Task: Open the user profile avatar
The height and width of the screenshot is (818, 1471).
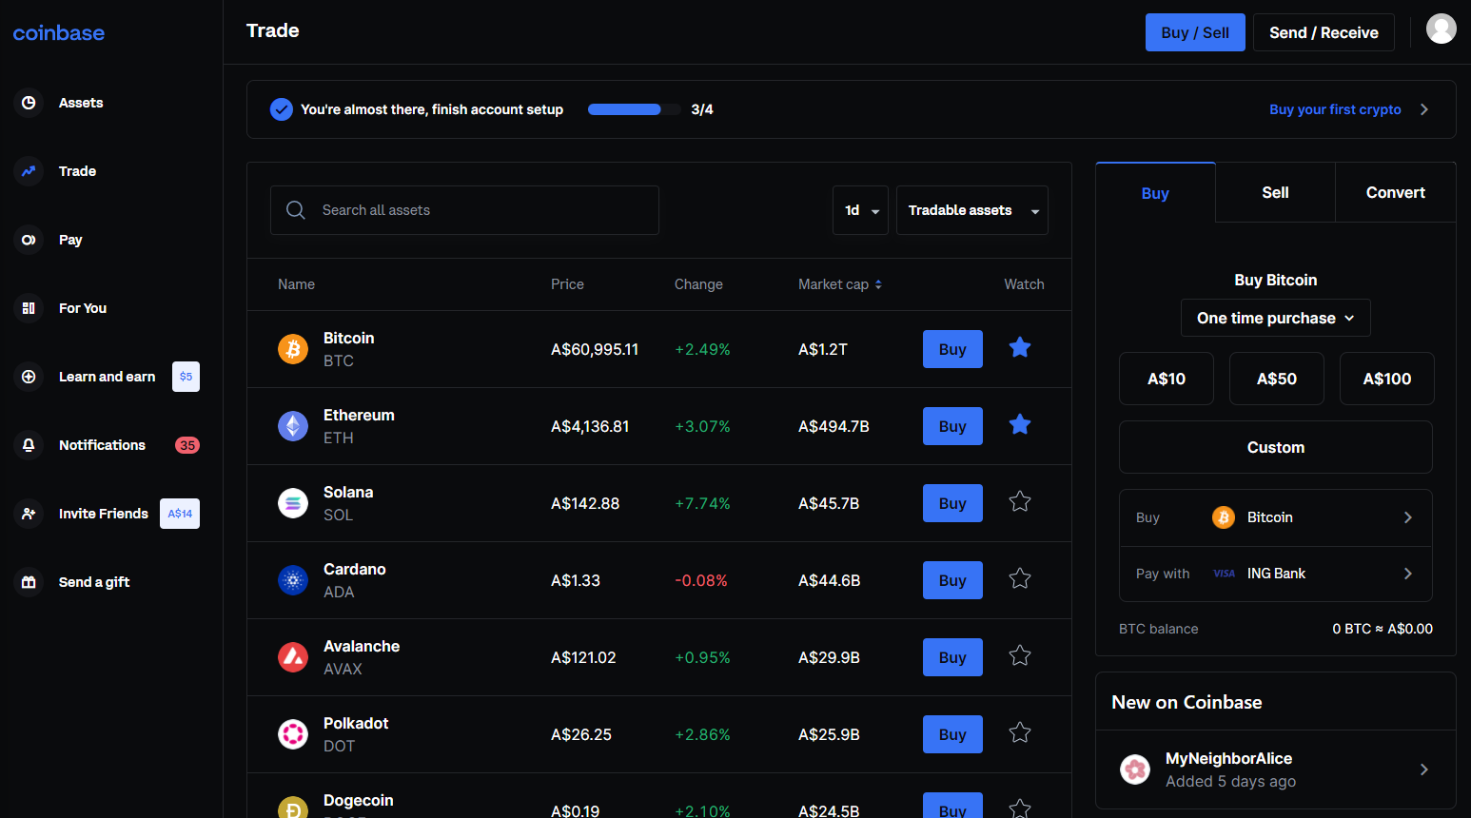Action: pos(1441,29)
